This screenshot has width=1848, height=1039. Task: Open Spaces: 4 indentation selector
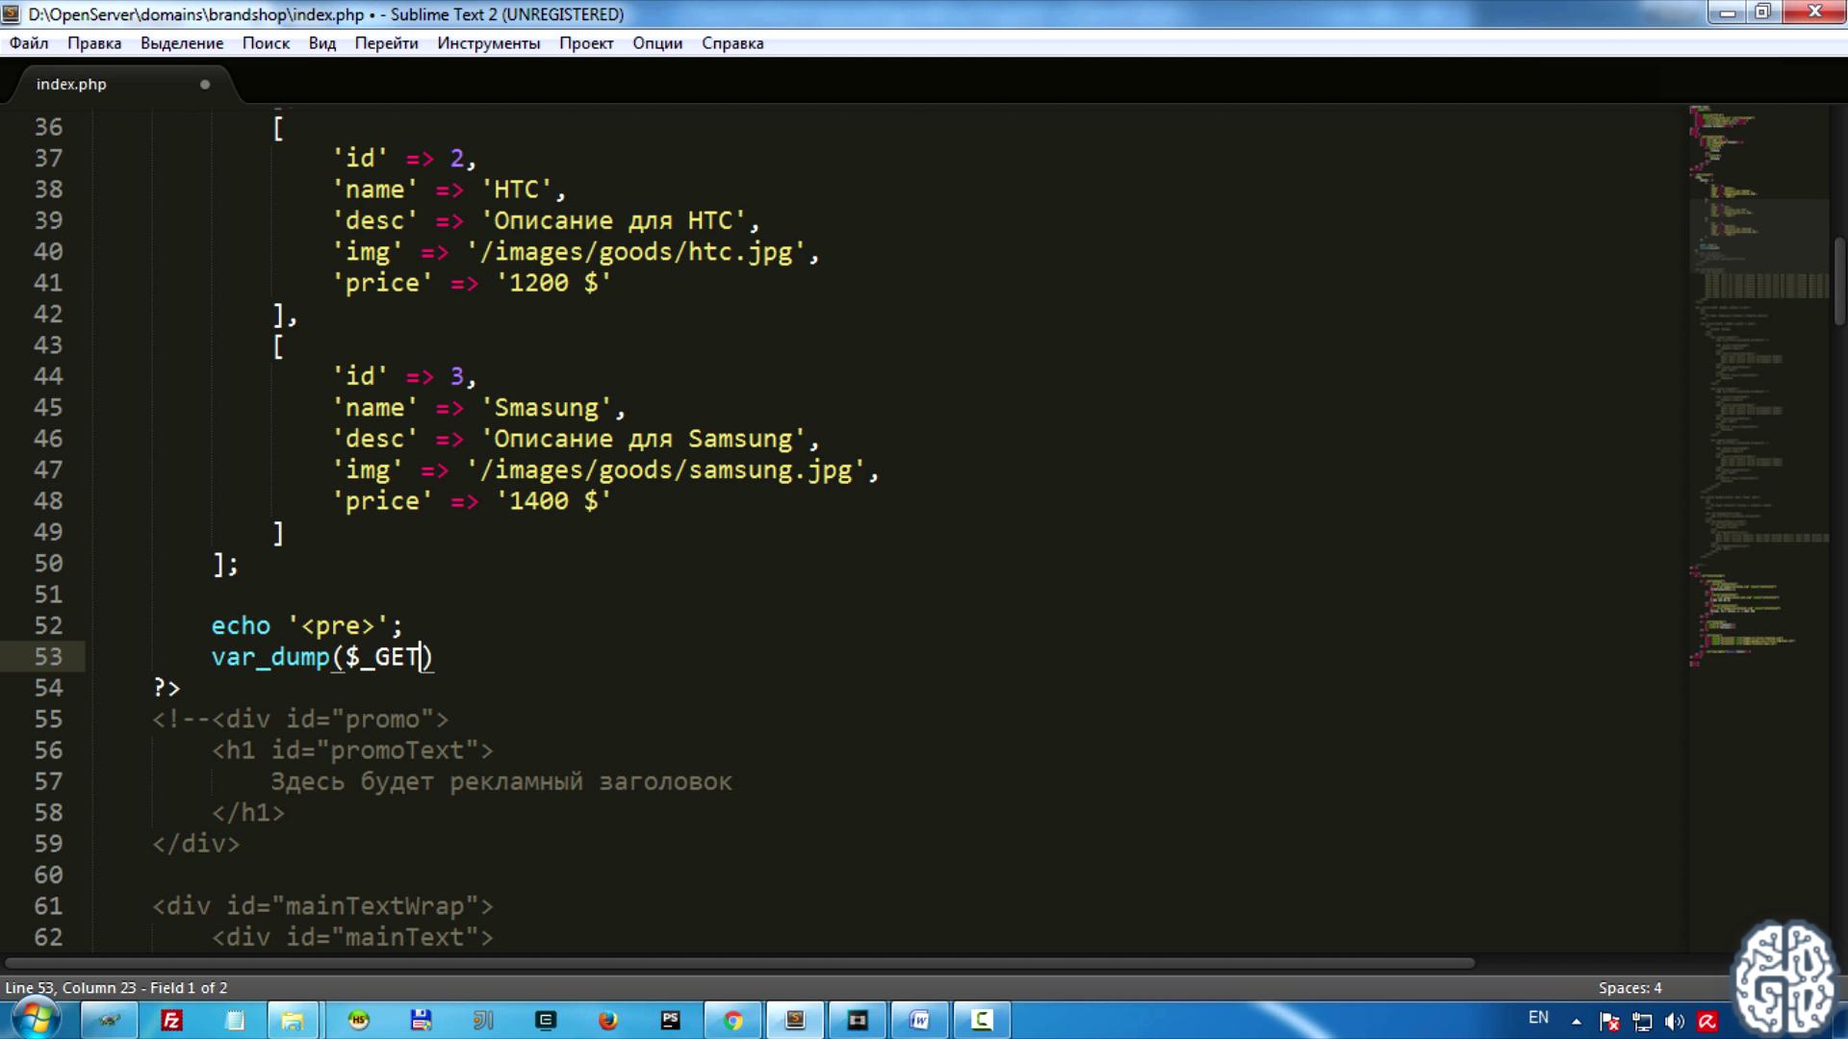(x=1630, y=988)
